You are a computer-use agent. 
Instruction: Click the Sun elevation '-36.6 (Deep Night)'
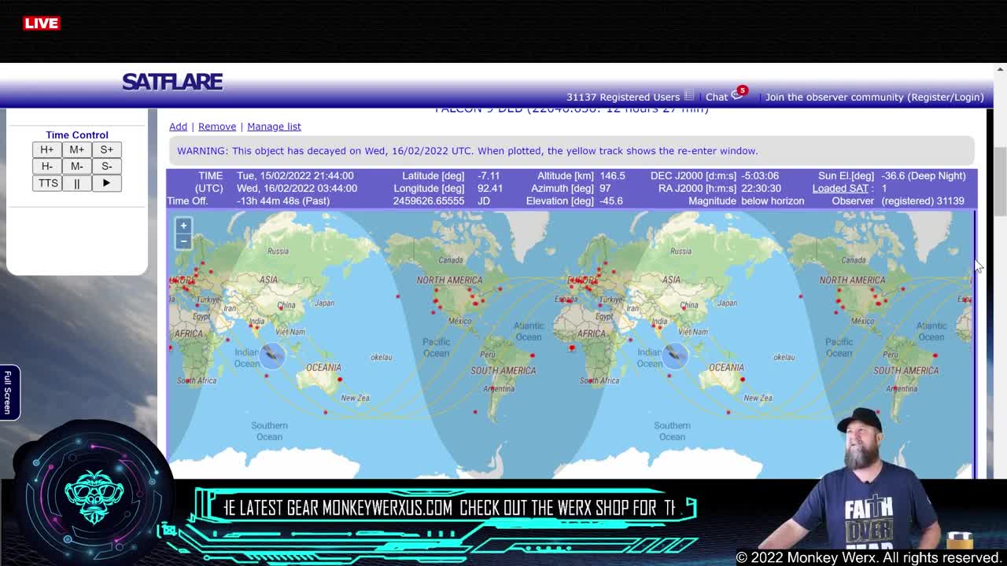pos(924,175)
